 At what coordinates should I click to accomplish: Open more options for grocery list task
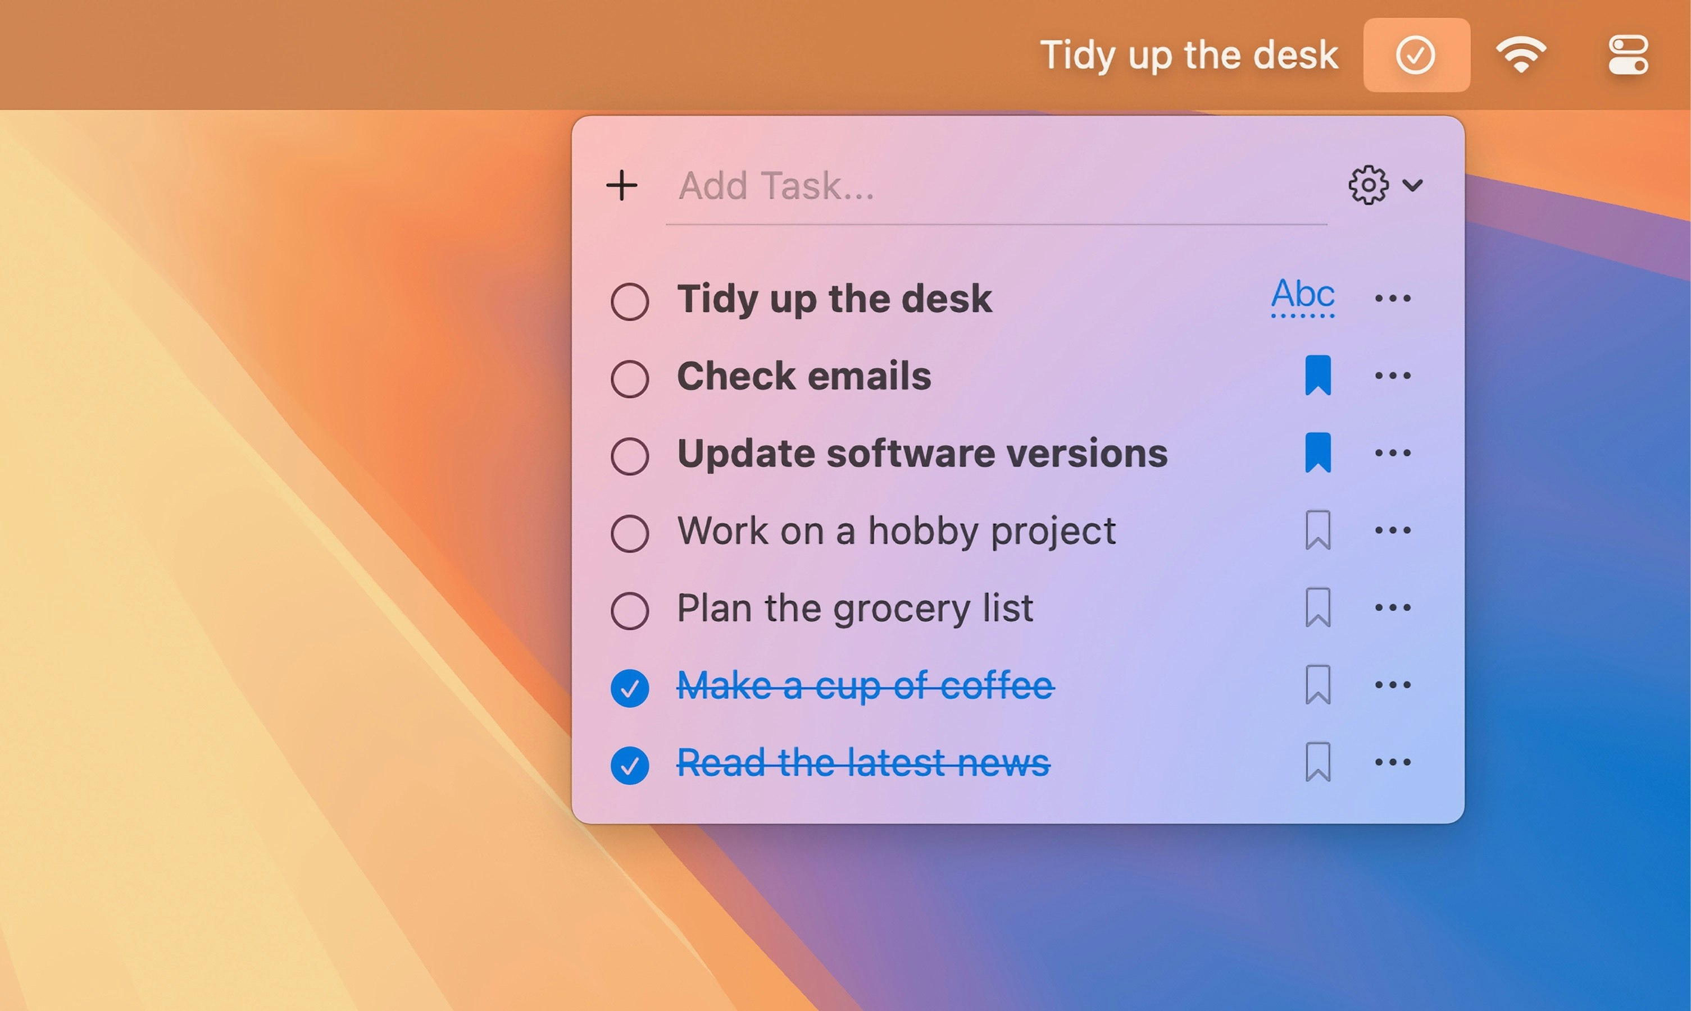(x=1393, y=607)
